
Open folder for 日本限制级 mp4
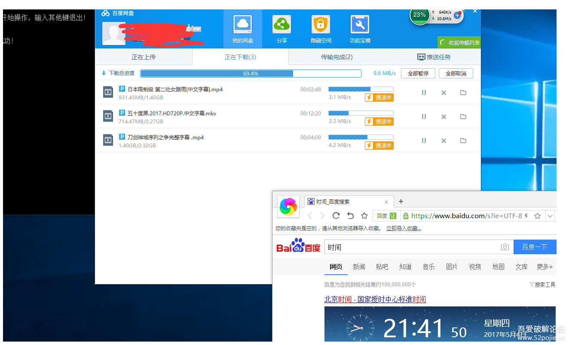tap(463, 93)
